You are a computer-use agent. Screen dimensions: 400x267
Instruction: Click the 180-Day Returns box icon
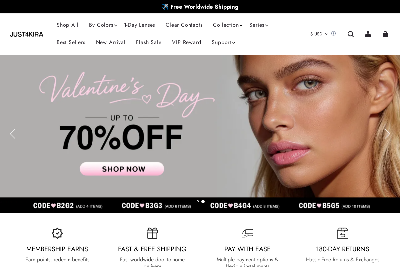(343, 233)
